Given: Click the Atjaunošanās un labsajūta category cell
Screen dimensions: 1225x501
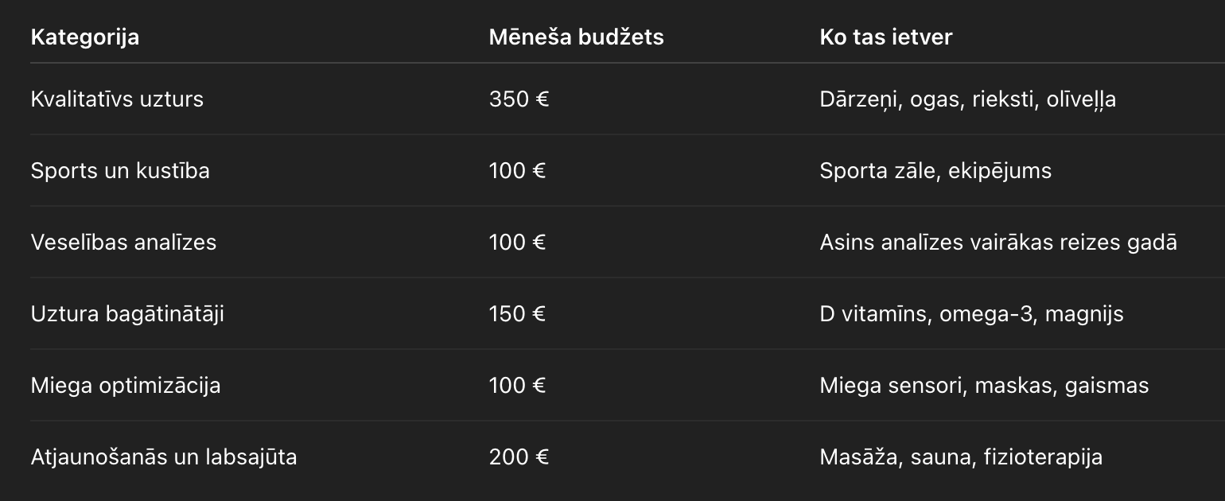Looking at the screenshot, I should tap(164, 457).
